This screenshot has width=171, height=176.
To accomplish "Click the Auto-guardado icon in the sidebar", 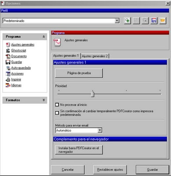I will pyautogui.click(x=8, y=68).
